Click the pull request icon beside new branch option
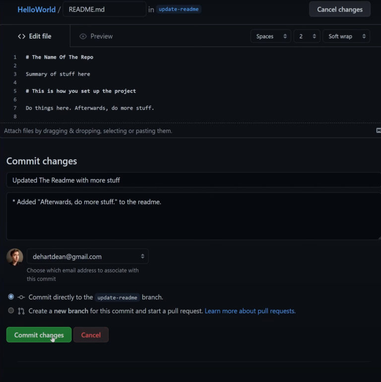Screen dimensions: 381x382 pyautogui.click(x=21, y=311)
